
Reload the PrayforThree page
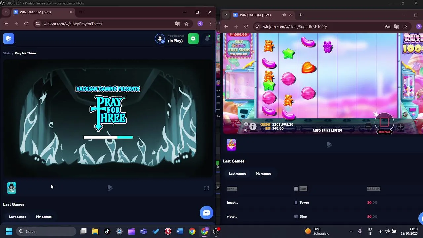(26, 24)
